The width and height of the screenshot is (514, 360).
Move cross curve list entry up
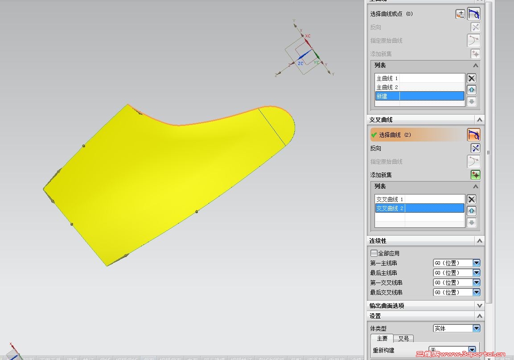[471, 211]
